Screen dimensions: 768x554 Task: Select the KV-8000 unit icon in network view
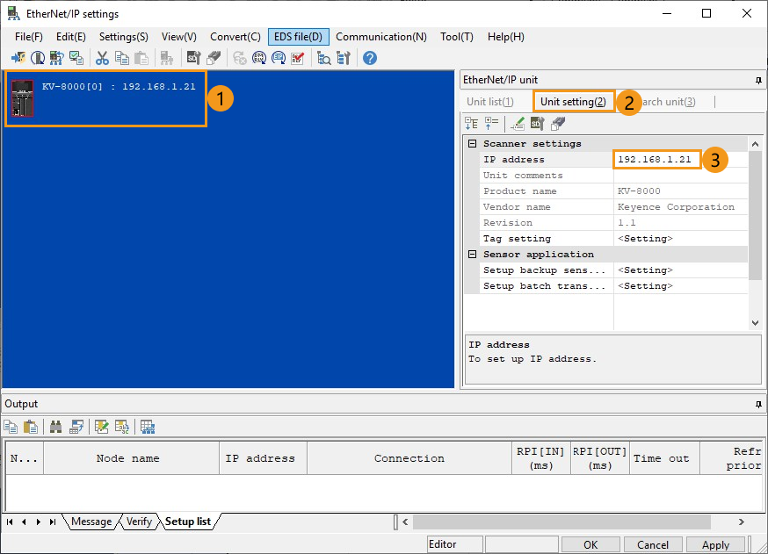[x=23, y=97]
